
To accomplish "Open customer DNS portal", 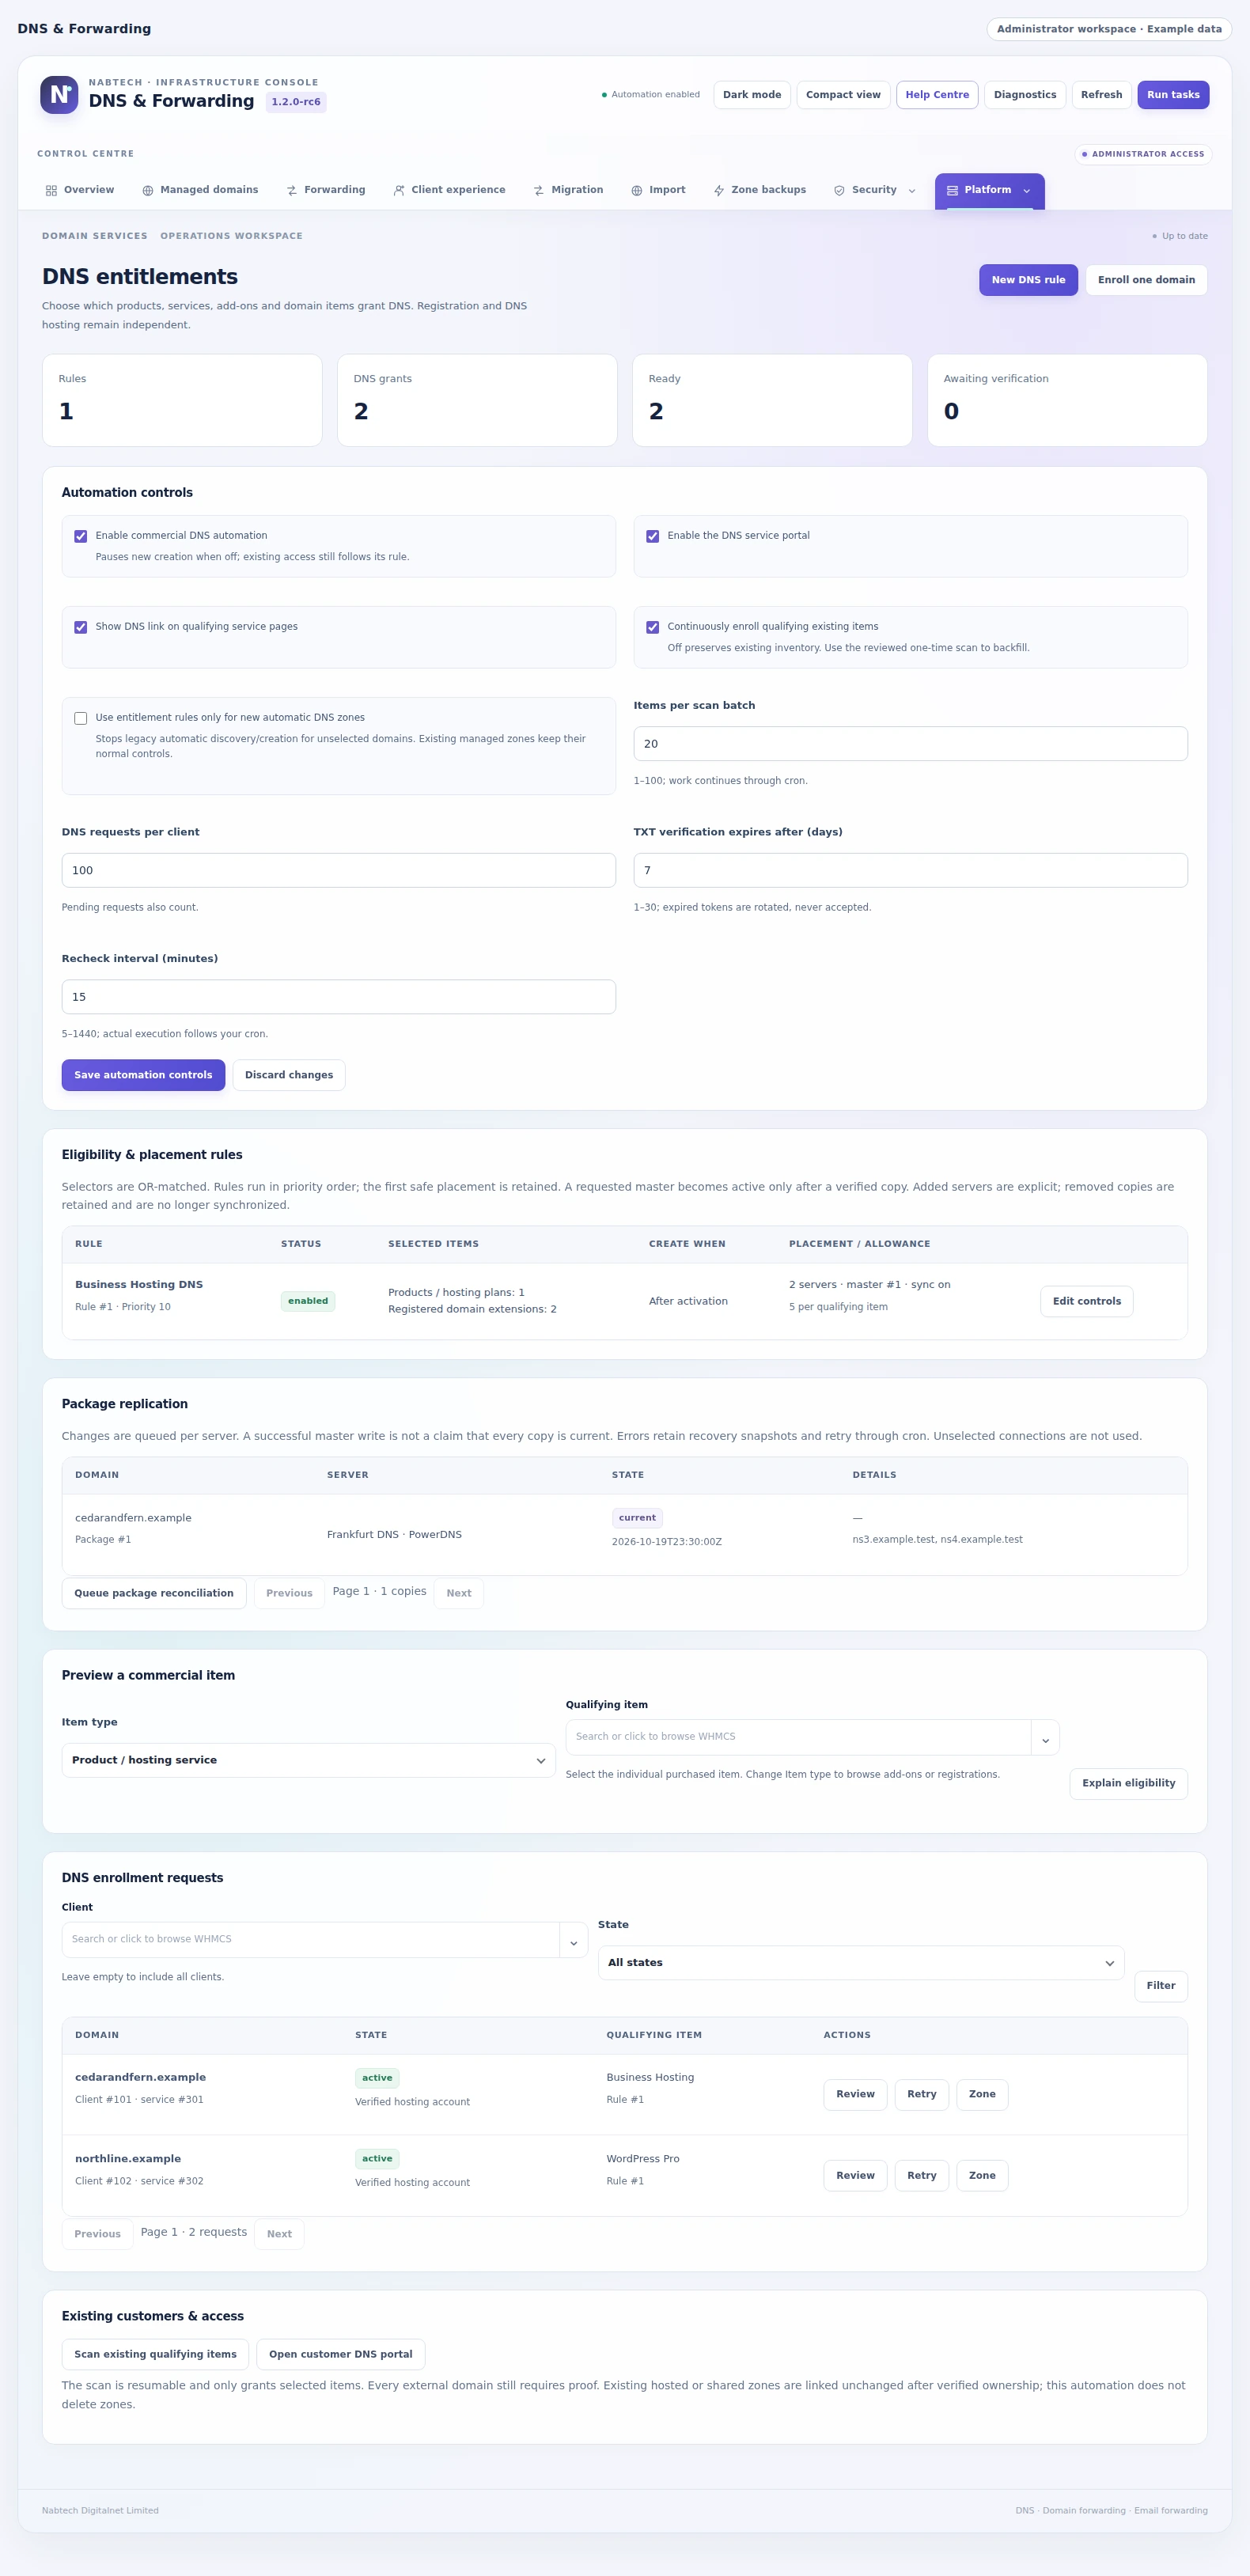I will pos(341,2354).
